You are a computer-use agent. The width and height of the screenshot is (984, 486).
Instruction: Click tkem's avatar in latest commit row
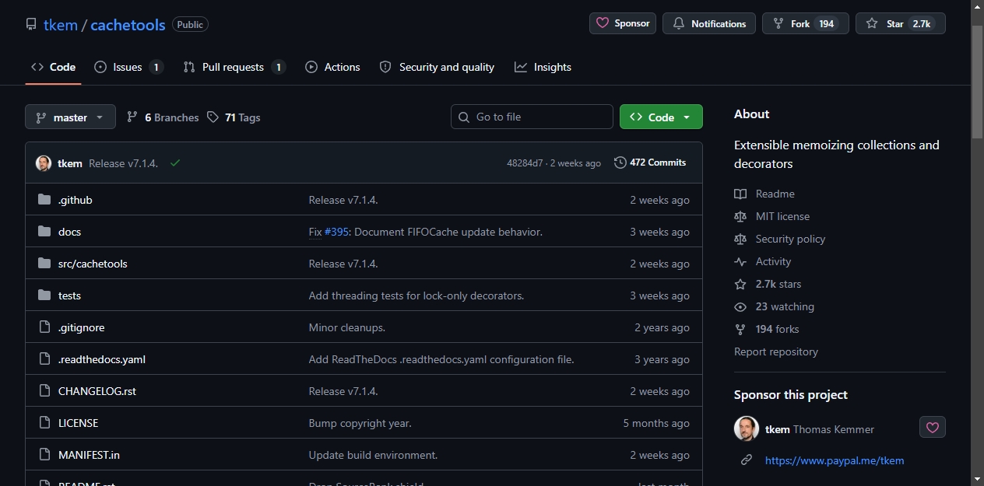pos(44,163)
